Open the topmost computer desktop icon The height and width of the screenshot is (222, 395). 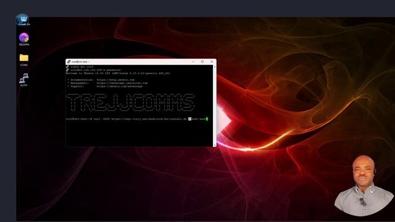[x=22, y=20]
